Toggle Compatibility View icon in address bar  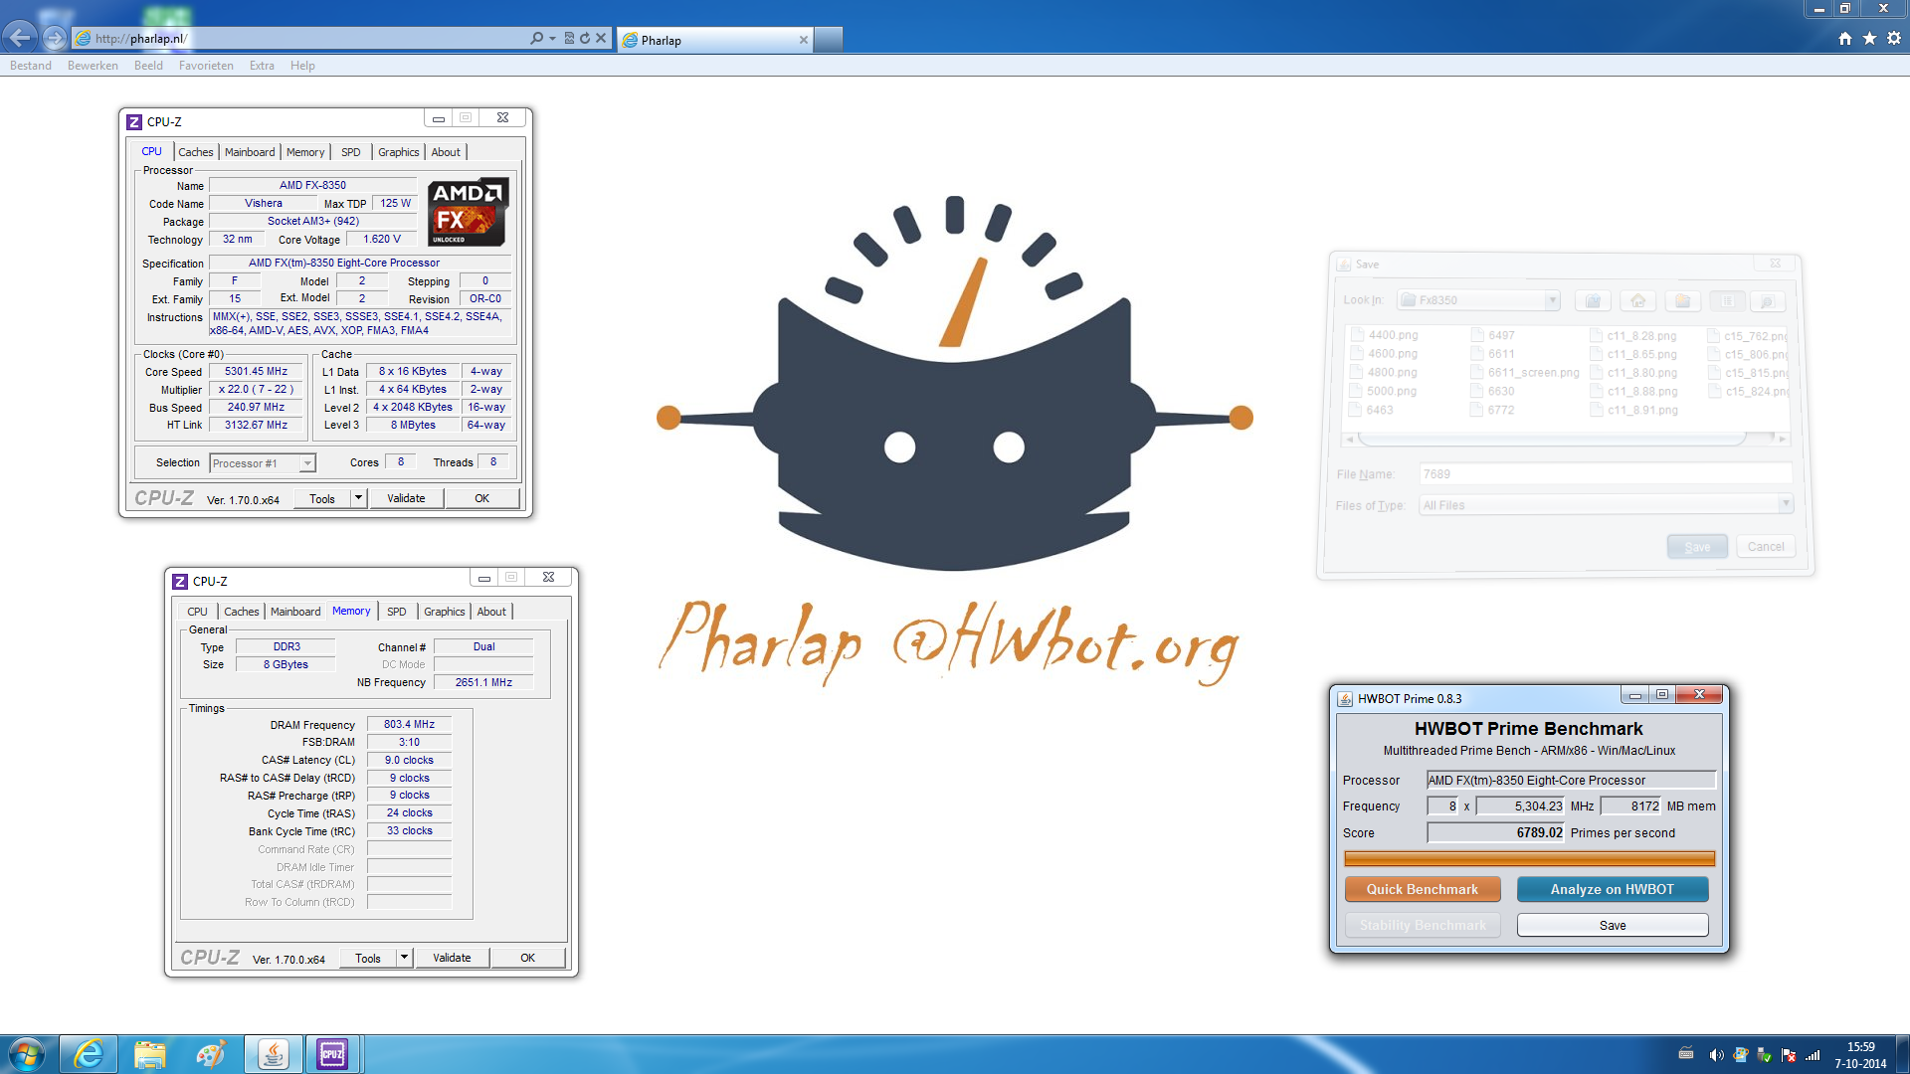pos(569,38)
